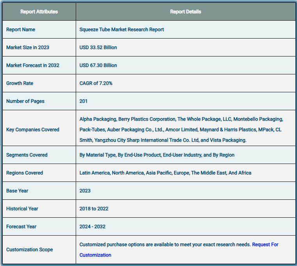The width and height of the screenshot is (297, 266).
Task: Click the 'Regions Covered' label
Action: coord(25,173)
